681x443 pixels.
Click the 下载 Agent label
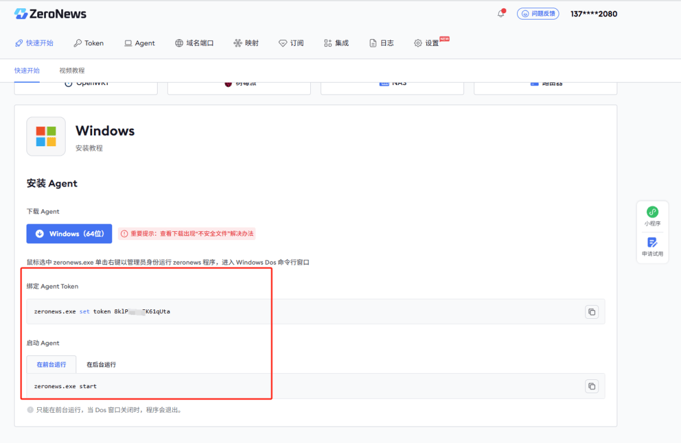[x=43, y=211]
